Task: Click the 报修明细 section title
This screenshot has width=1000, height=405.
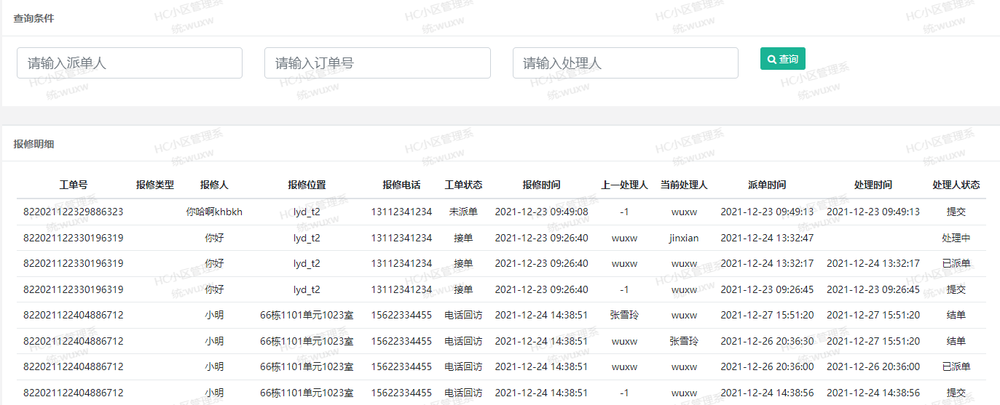Action: tap(34, 144)
